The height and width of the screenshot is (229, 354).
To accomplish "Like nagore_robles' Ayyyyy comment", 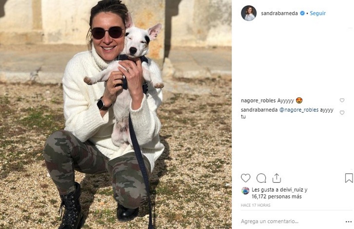I will (342, 100).
